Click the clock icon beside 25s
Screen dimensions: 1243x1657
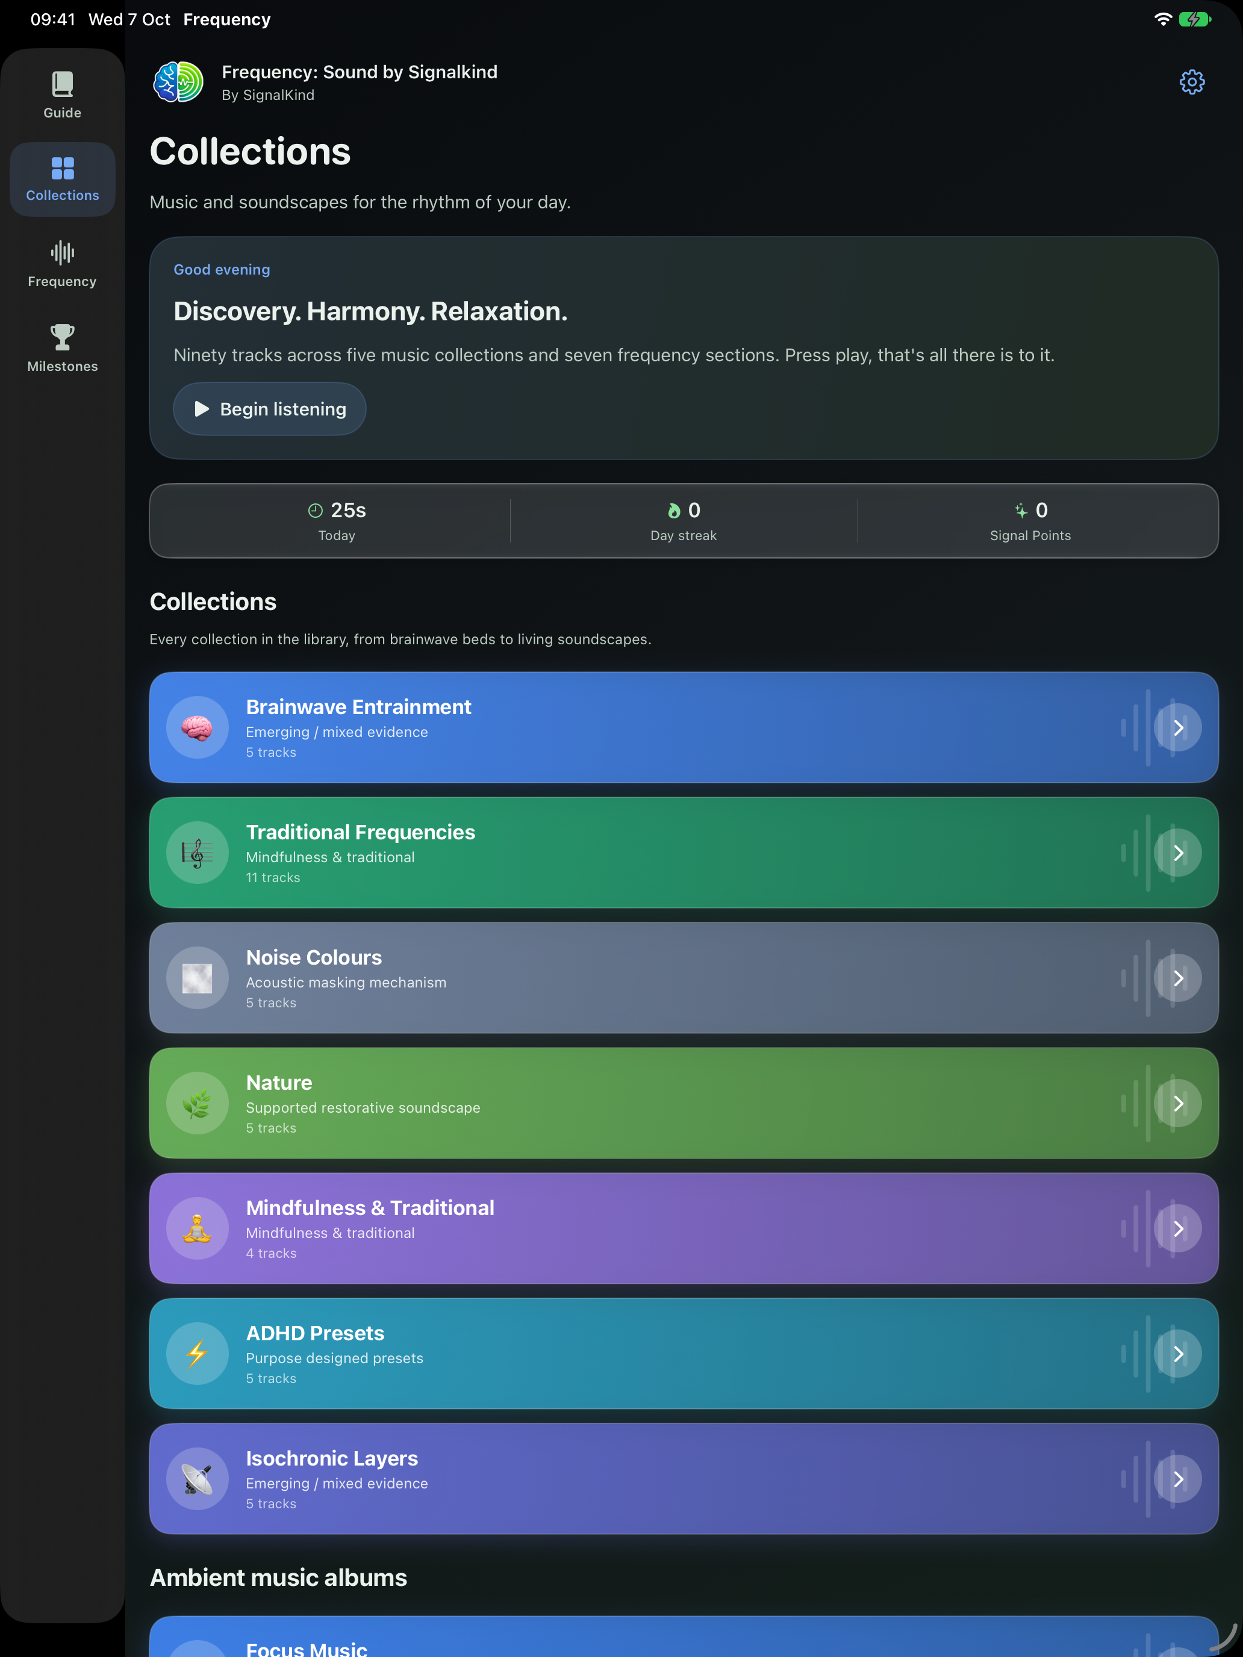[x=316, y=511]
